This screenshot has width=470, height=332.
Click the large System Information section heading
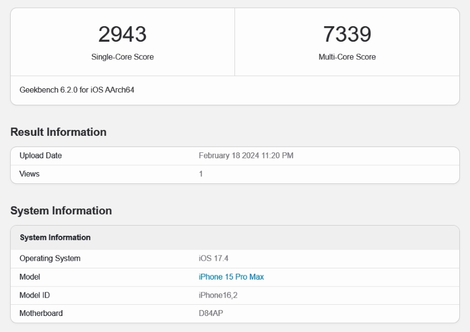(61, 211)
